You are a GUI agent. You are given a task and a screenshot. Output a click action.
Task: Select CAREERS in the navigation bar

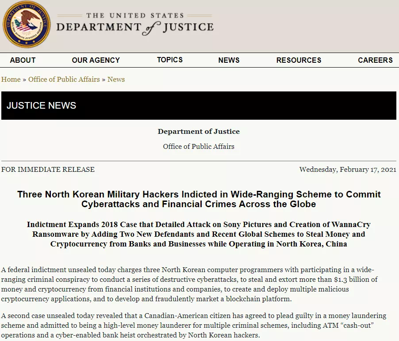click(x=375, y=60)
